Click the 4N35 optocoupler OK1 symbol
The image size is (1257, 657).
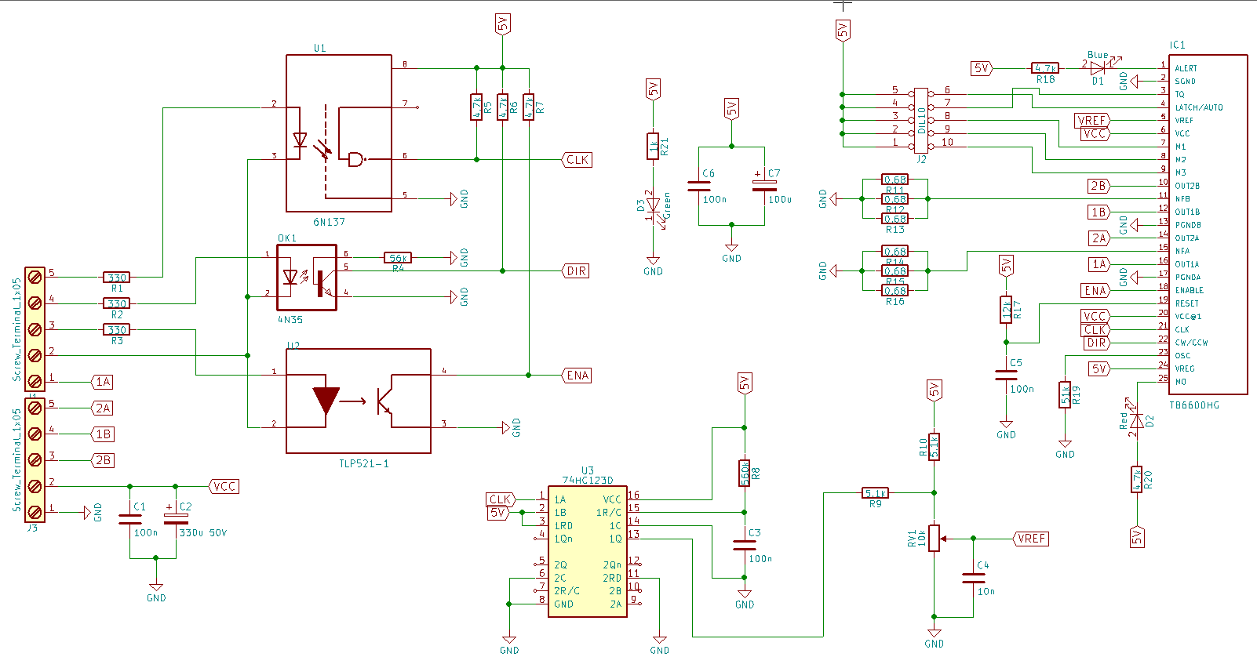click(307, 278)
